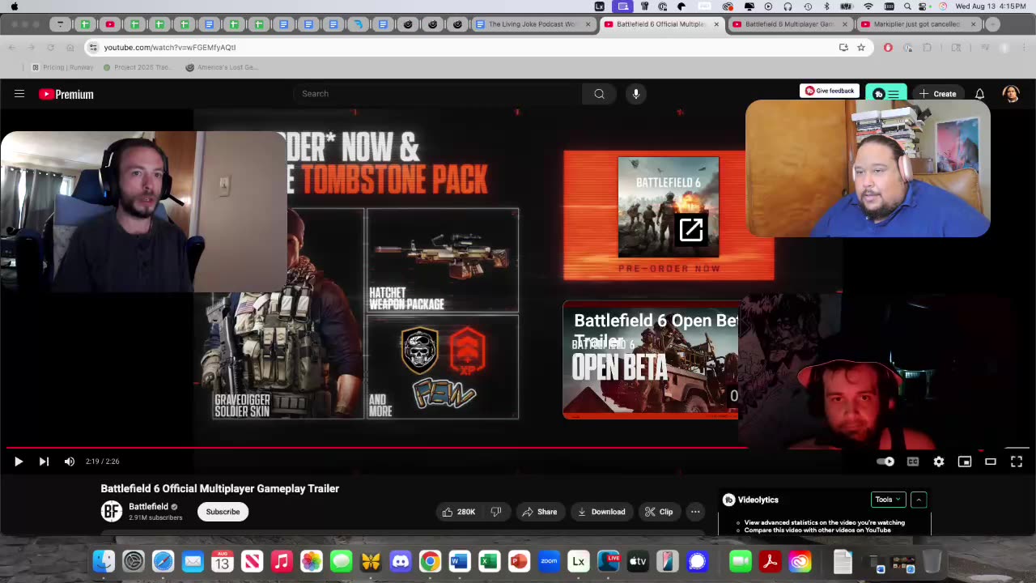The height and width of the screenshot is (583, 1036).
Task: Toggle theater mode
Action: coord(991,462)
